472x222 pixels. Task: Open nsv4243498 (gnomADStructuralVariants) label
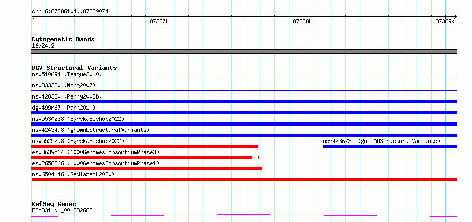(91, 130)
